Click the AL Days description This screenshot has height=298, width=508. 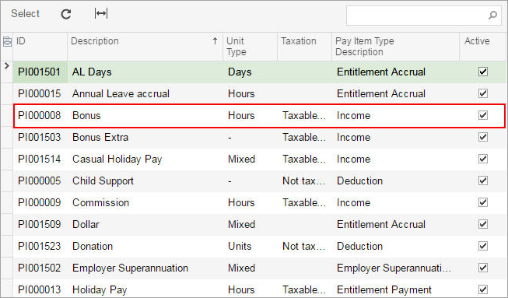(92, 72)
